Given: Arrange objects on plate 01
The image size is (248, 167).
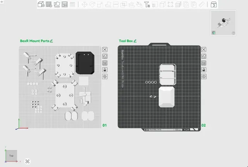Looking at the screenshot, I should (x=105, y=63).
